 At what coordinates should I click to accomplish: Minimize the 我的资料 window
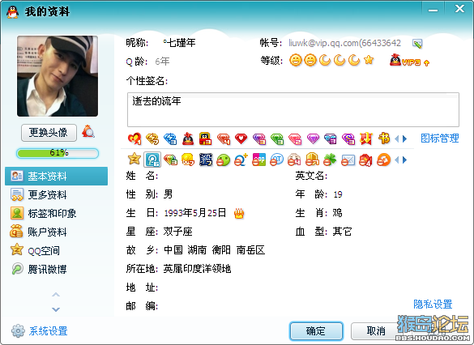433,10
